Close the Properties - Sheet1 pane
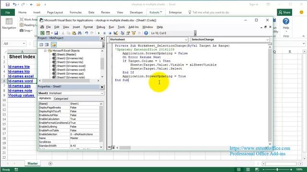307x172 pixels. 102,87
